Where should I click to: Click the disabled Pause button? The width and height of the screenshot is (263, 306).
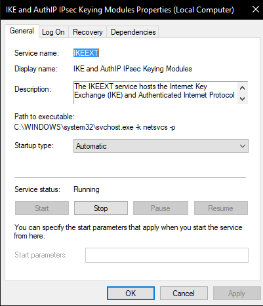(x=161, y=208)
